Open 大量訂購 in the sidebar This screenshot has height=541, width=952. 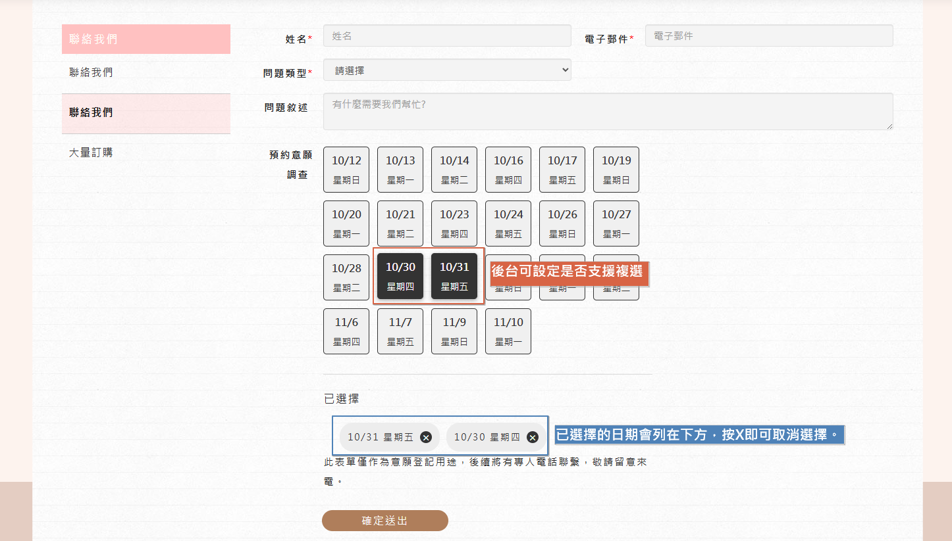[91, 153]
